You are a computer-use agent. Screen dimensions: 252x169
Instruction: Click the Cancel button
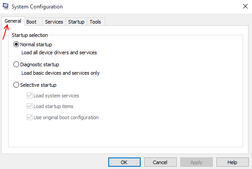[160, 162]
